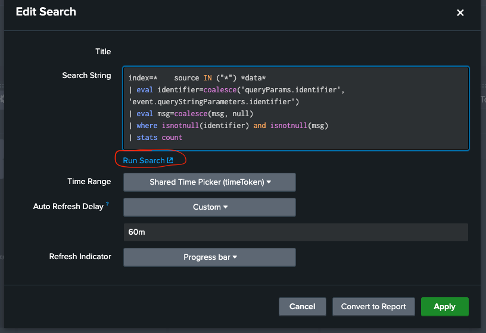The width and height of the screenshot is (486, 333).
Task: Click the caret arrow next to Custom
Action: click(x=226, y=207)
